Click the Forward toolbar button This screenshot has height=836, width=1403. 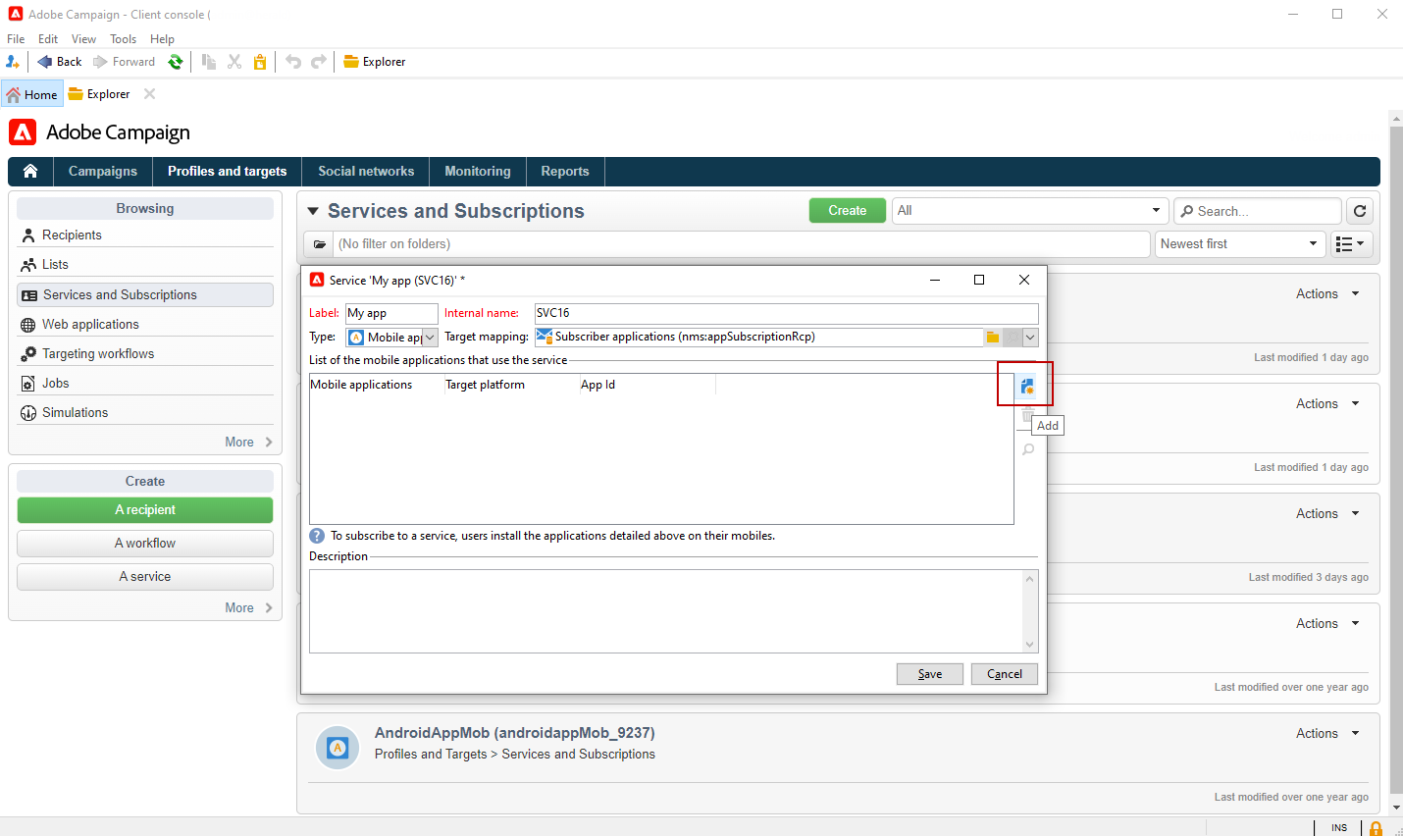pyautogui.click(x=125, y=62)
